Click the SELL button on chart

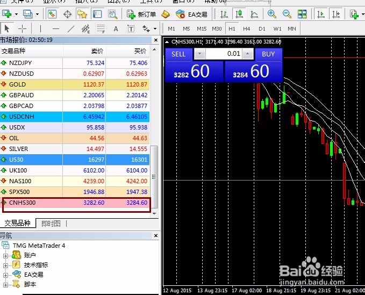(178, 54)
